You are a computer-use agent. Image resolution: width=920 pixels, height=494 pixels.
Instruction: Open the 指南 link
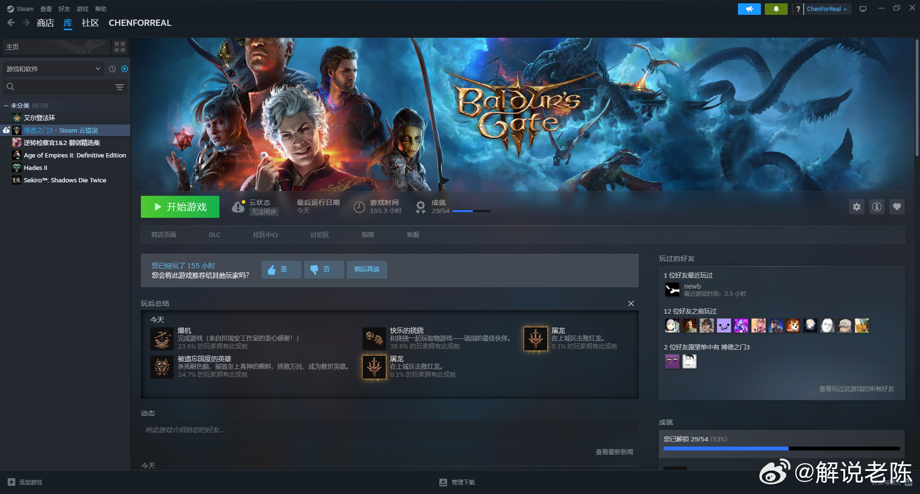[x=368, y=235]
